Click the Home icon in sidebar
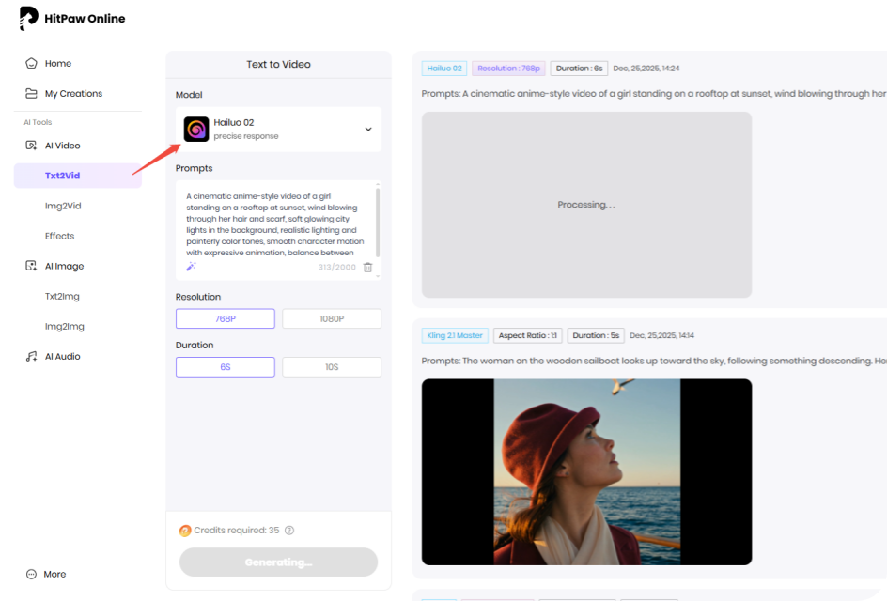 (x=32, y=63)
